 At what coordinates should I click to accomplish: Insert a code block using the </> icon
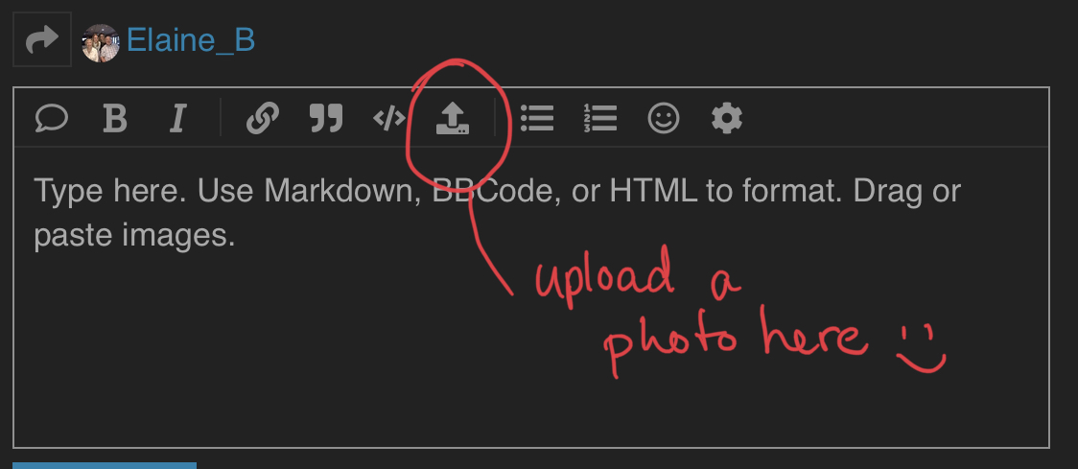click(389, 118)
